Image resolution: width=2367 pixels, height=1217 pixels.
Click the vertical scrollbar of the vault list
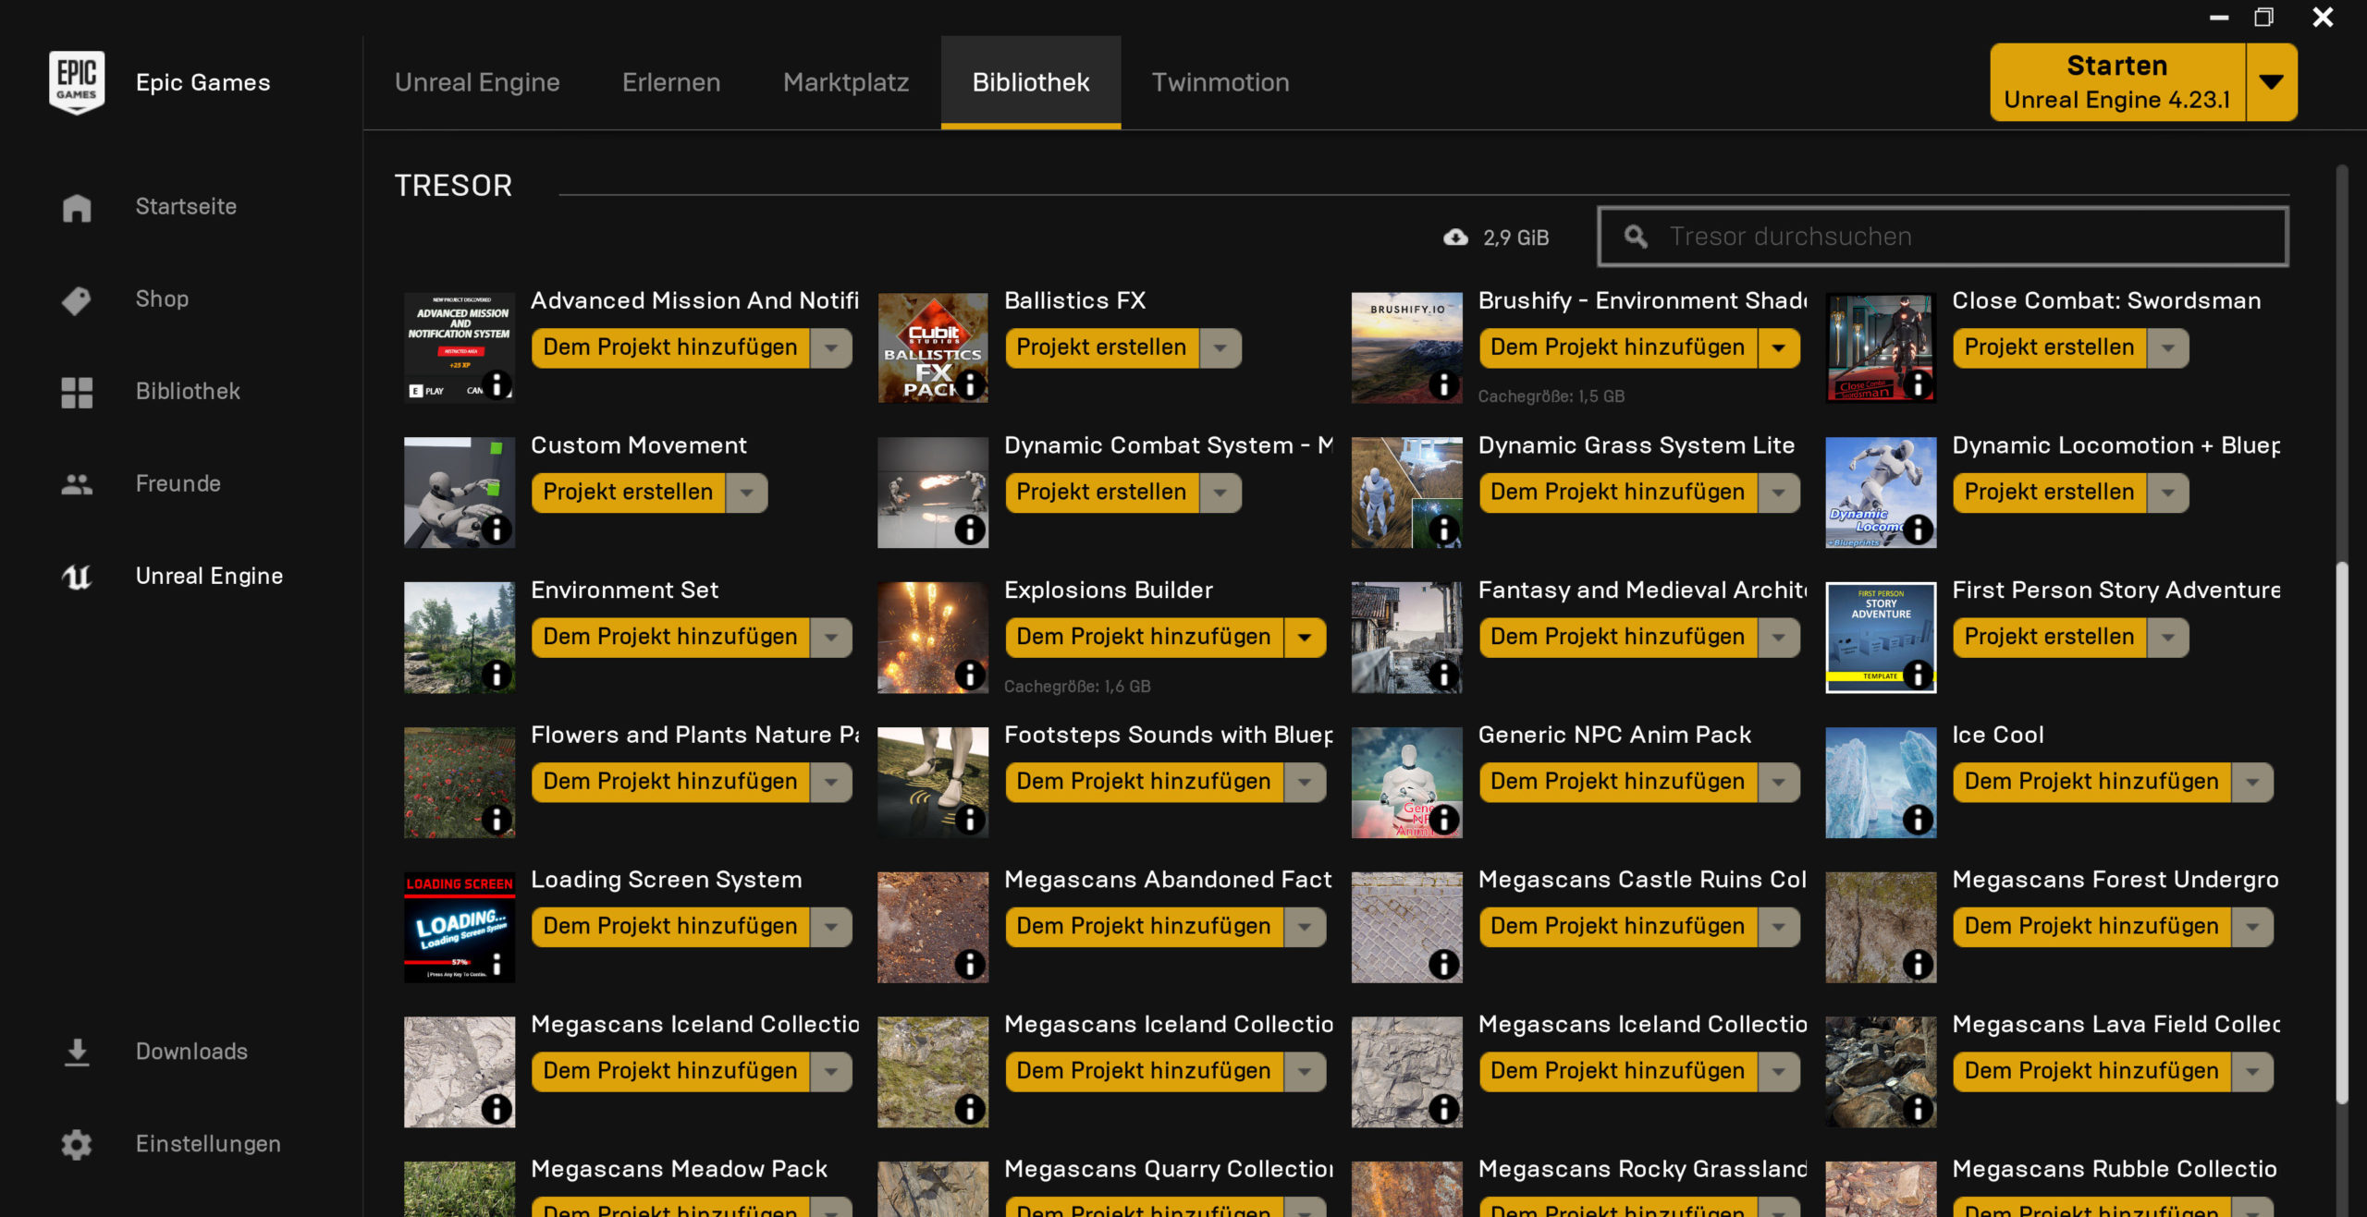[x=2342, y=832]
